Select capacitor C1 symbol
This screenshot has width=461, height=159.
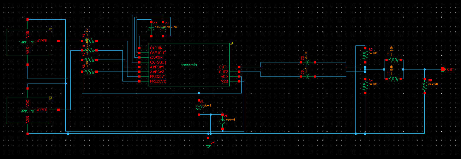click(163, 29)
